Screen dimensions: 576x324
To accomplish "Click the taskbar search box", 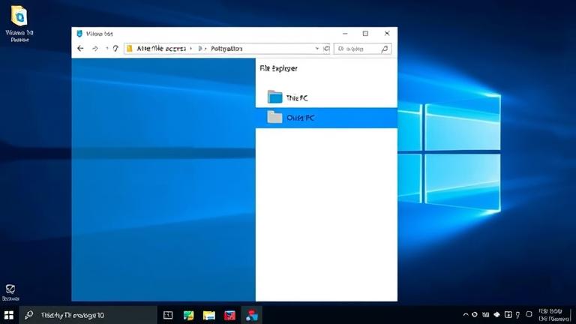I will coord(88,315).
